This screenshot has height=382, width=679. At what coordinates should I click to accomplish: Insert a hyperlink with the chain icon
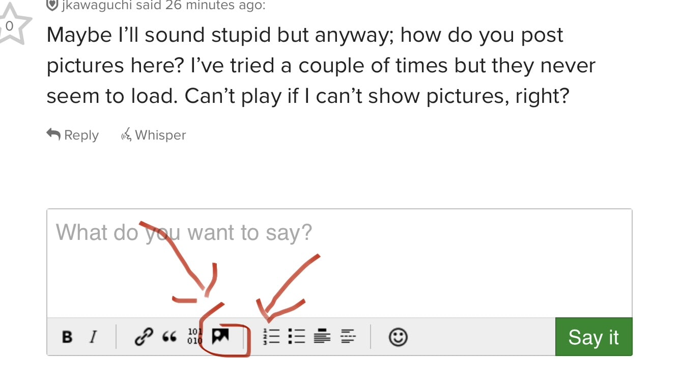(x=143, y=337)
